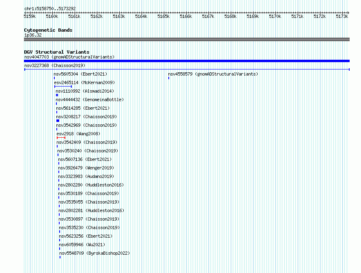361x273 pixels.
Task: Open nsv3530897 (Chaisson2019) variant
Action: click(x=89, y=219)
